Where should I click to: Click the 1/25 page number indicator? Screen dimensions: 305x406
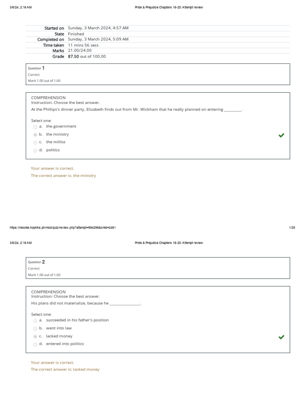[292, 228]
